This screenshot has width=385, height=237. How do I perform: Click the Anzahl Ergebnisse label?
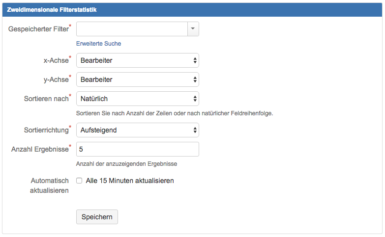click(40, 149)
